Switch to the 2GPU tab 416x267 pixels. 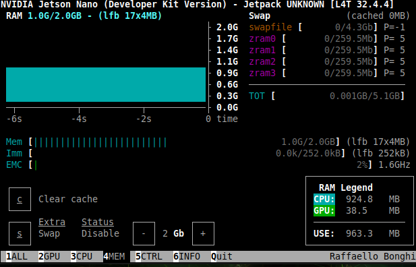[x=49, y=256]
